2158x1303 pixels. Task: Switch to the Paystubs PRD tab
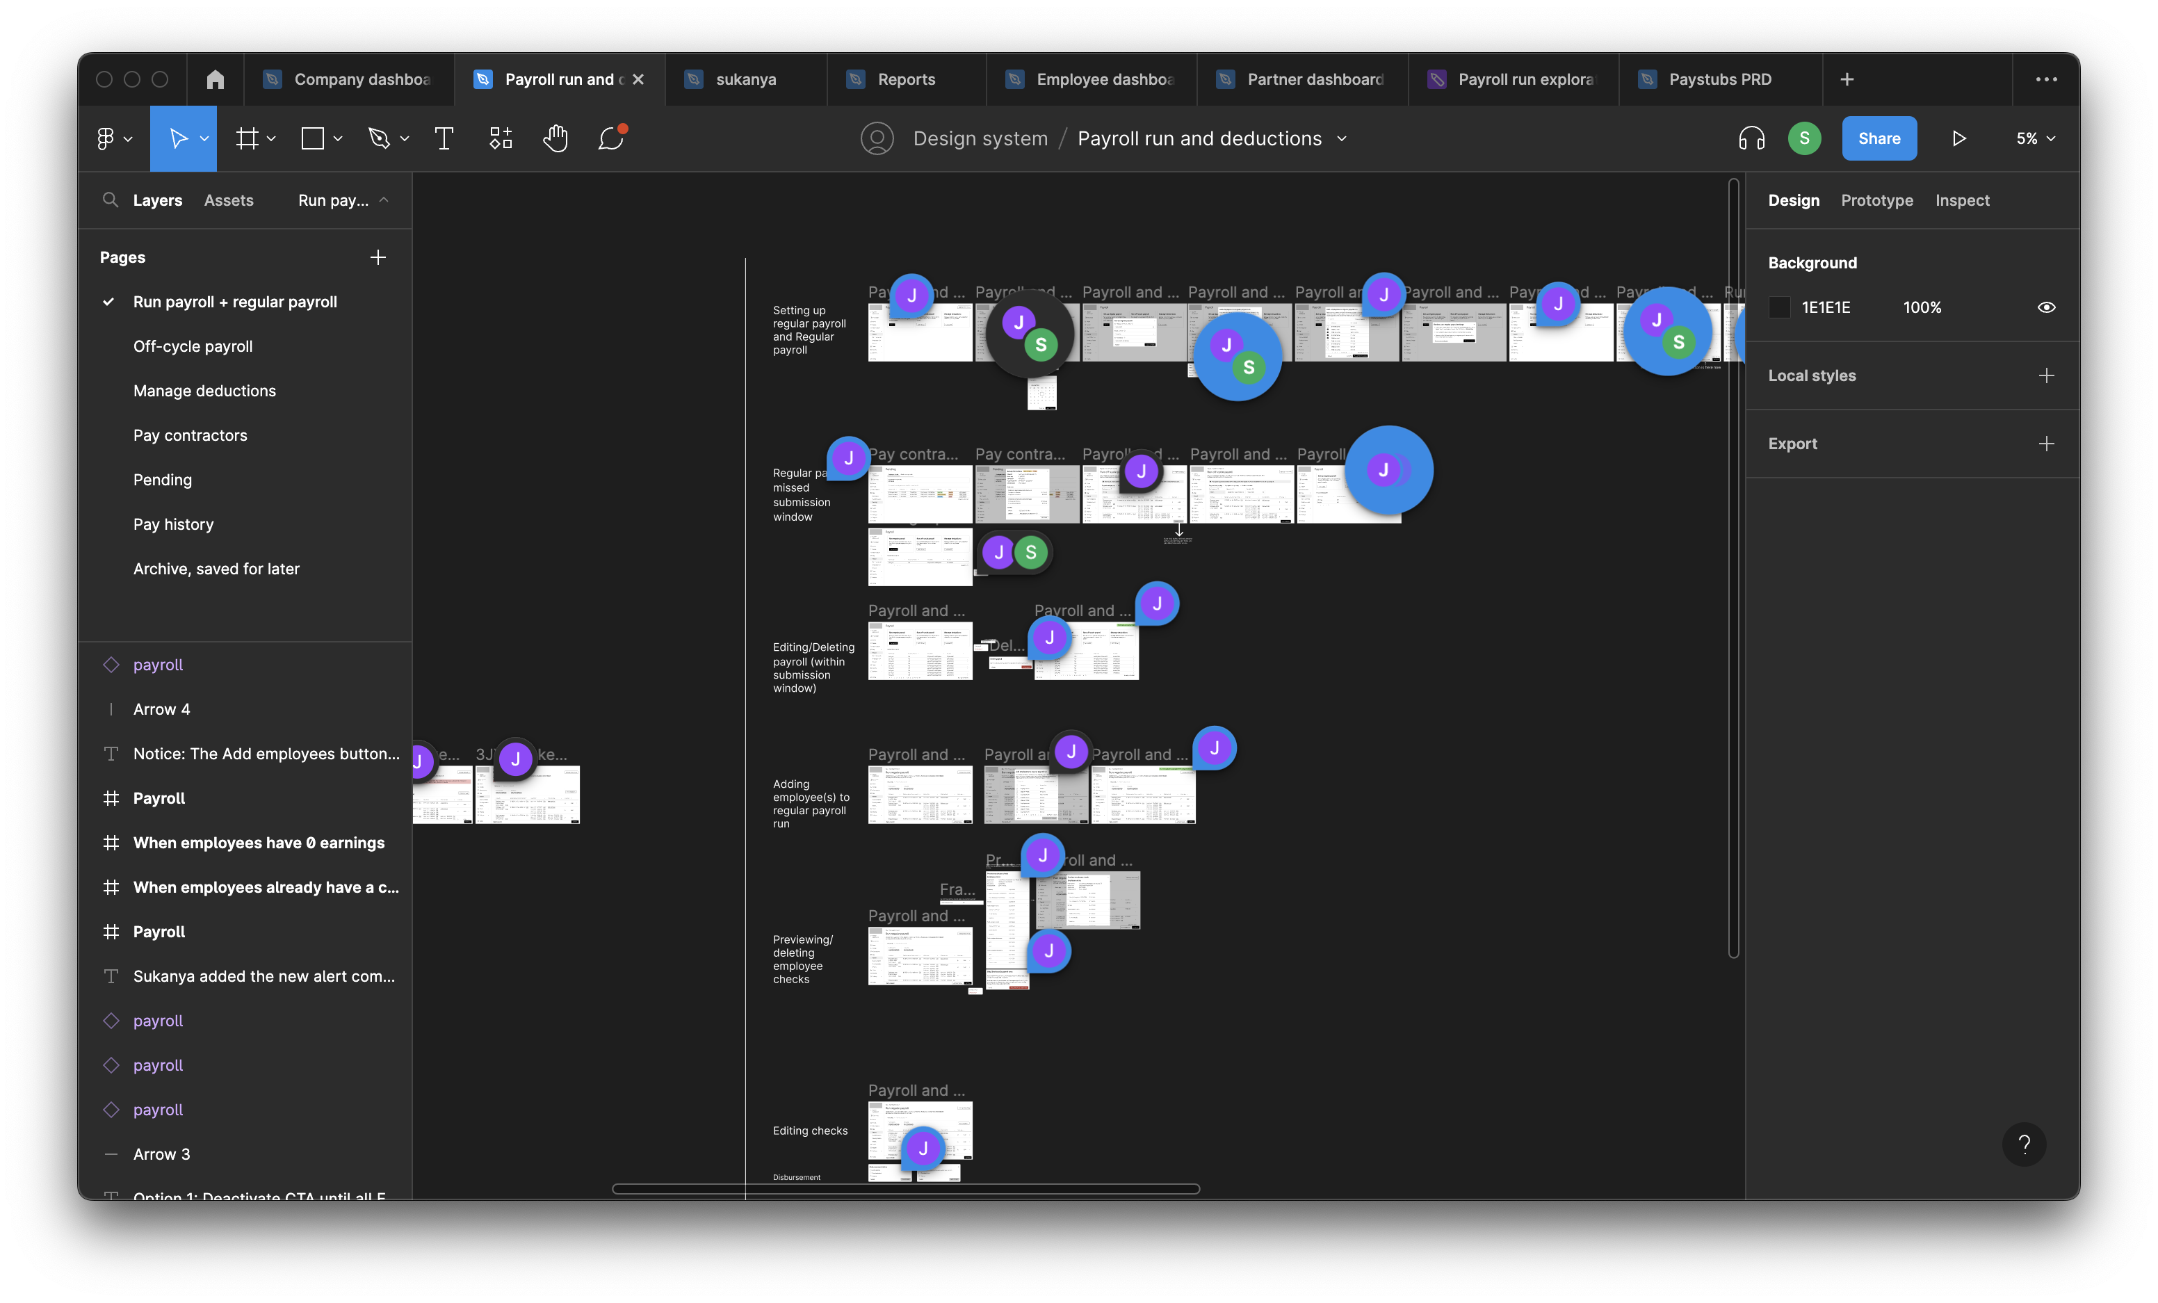click(x=1720, y=80)
